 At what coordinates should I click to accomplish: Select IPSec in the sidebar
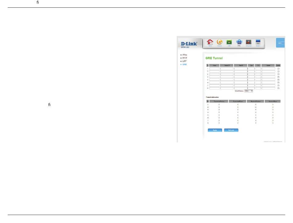(185, 55)
